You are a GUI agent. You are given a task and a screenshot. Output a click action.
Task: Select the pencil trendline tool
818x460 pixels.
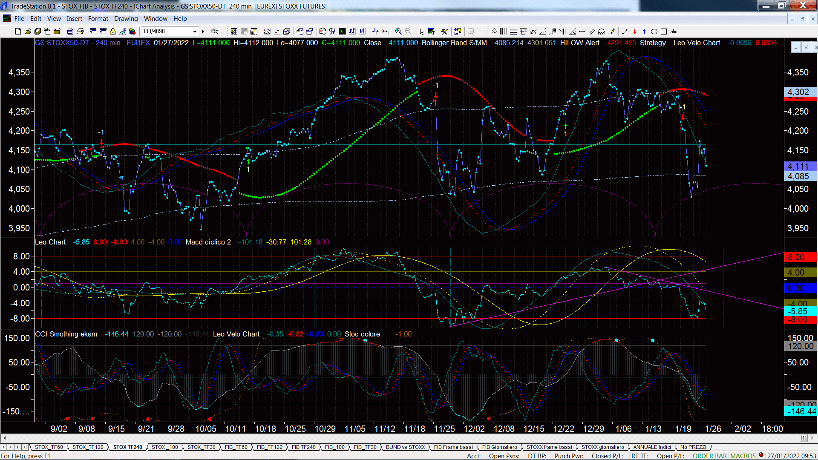tap(612, 32)
